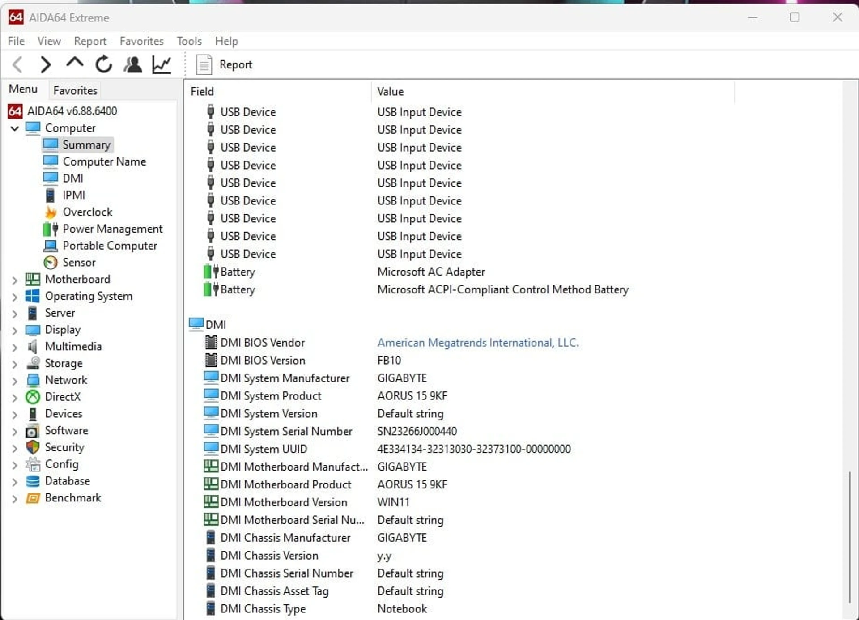Expand the Network tree node
859x620 pixels.
pos(15,381)
